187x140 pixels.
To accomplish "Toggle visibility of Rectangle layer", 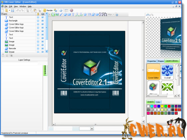I will pos(43,21).
